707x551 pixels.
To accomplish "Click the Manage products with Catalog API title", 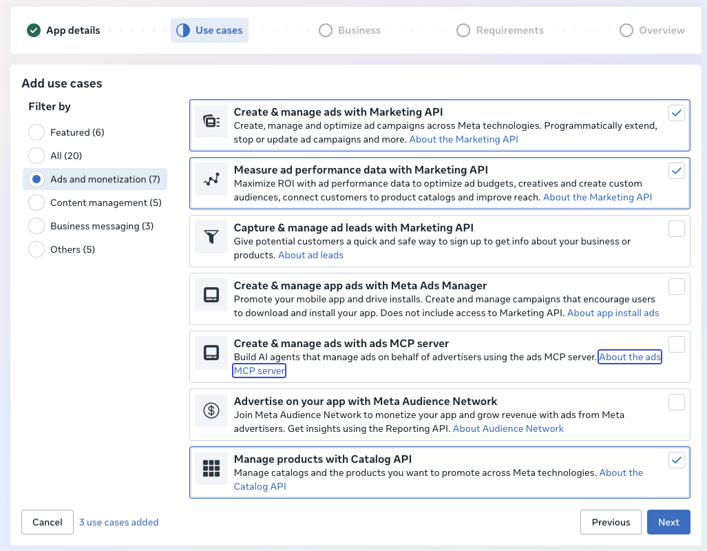I will [x=323, y=459].
